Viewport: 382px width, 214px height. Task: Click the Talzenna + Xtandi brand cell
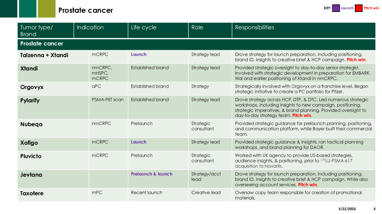click(x=44, y=55)
